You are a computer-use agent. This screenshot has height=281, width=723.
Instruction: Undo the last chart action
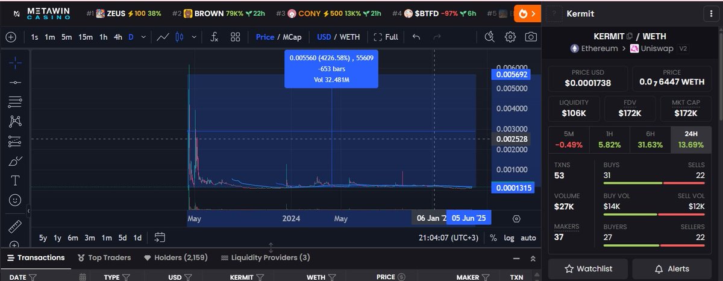(x=416, y=37)
